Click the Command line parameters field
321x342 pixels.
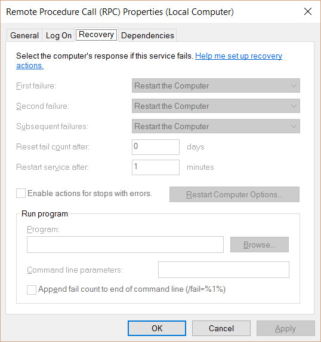tap(224, 270)
